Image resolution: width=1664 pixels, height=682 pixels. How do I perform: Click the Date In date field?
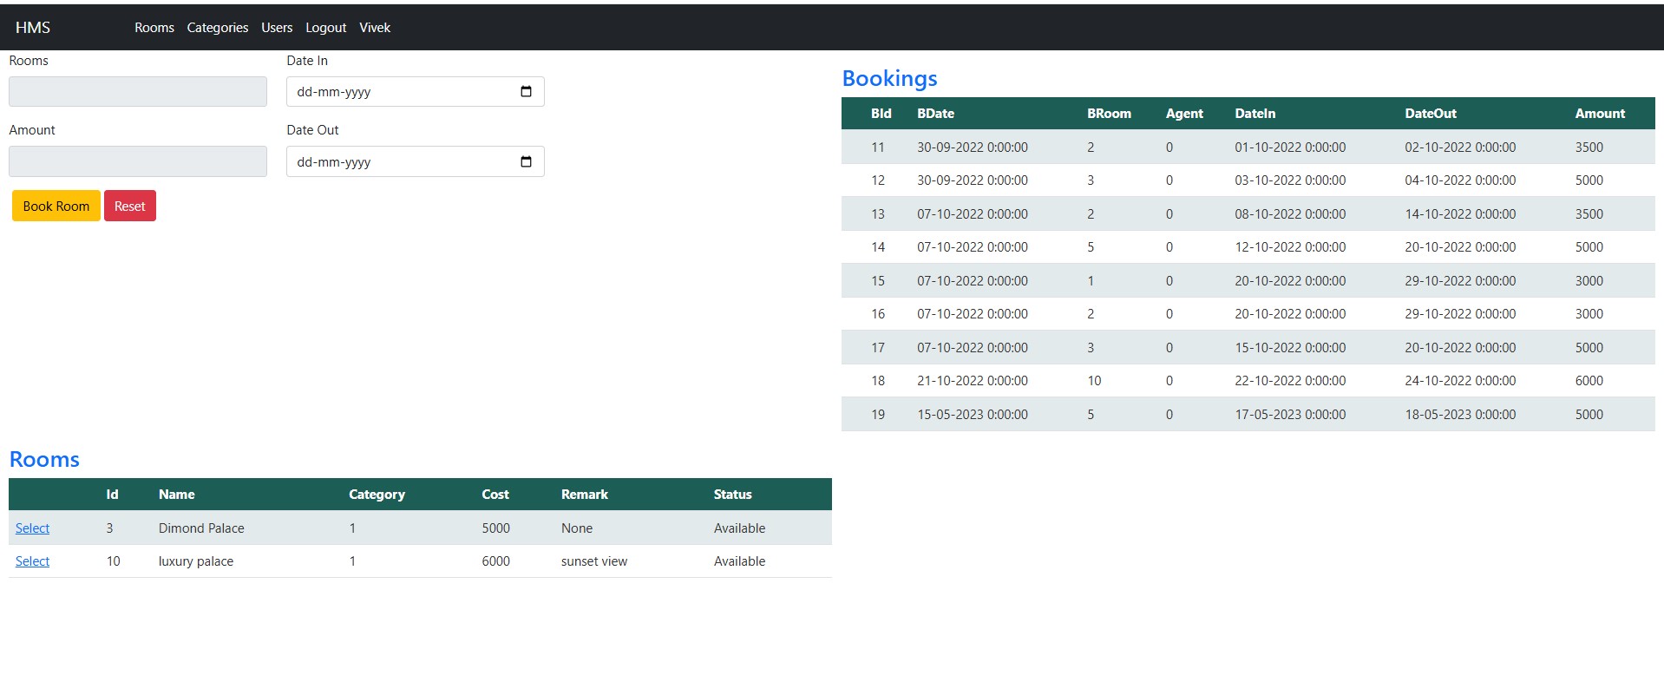(416, 91)
